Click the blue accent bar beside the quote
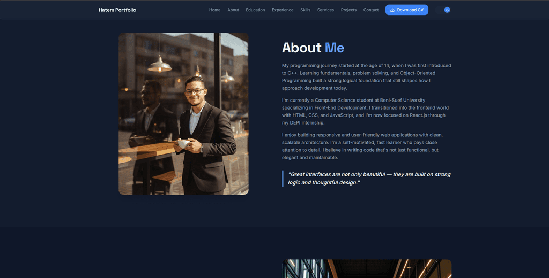 (283, 178)
